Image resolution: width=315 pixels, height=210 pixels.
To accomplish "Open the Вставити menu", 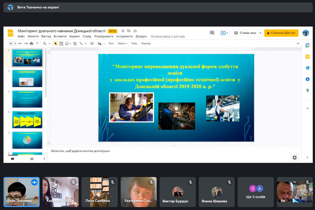I will coord(60,36).
